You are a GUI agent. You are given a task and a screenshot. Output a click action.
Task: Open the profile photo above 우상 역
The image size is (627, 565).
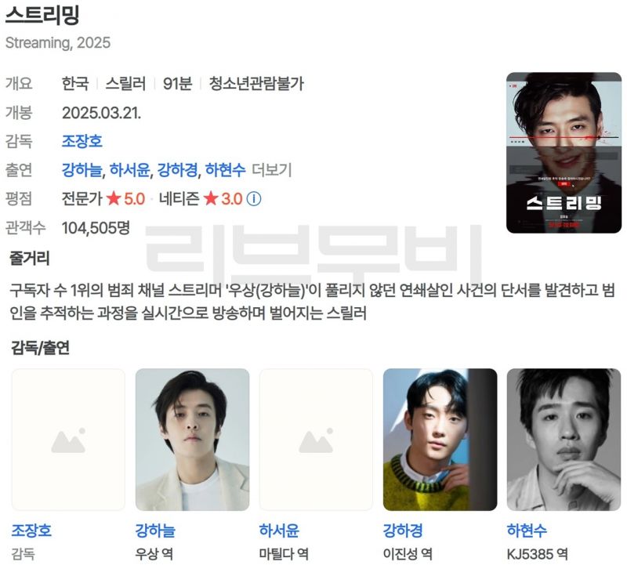coord(192,440)
